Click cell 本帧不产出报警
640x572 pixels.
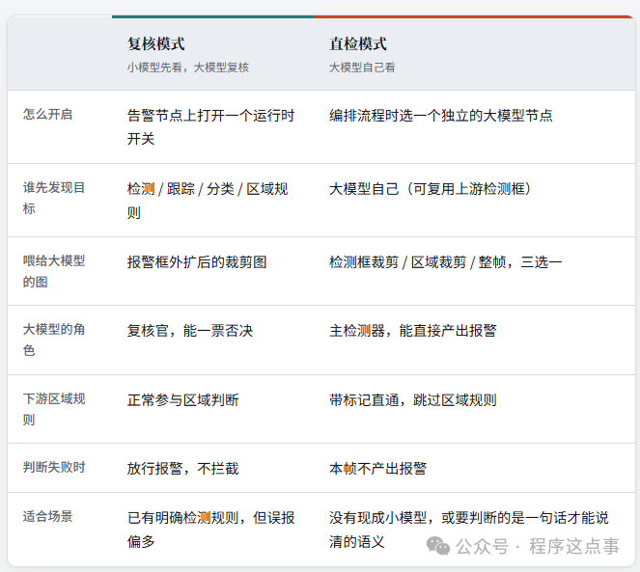tap(378, 469)
